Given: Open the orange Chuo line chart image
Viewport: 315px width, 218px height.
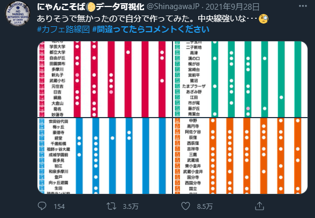Looking at the screenshot, I should click(240, 156).
